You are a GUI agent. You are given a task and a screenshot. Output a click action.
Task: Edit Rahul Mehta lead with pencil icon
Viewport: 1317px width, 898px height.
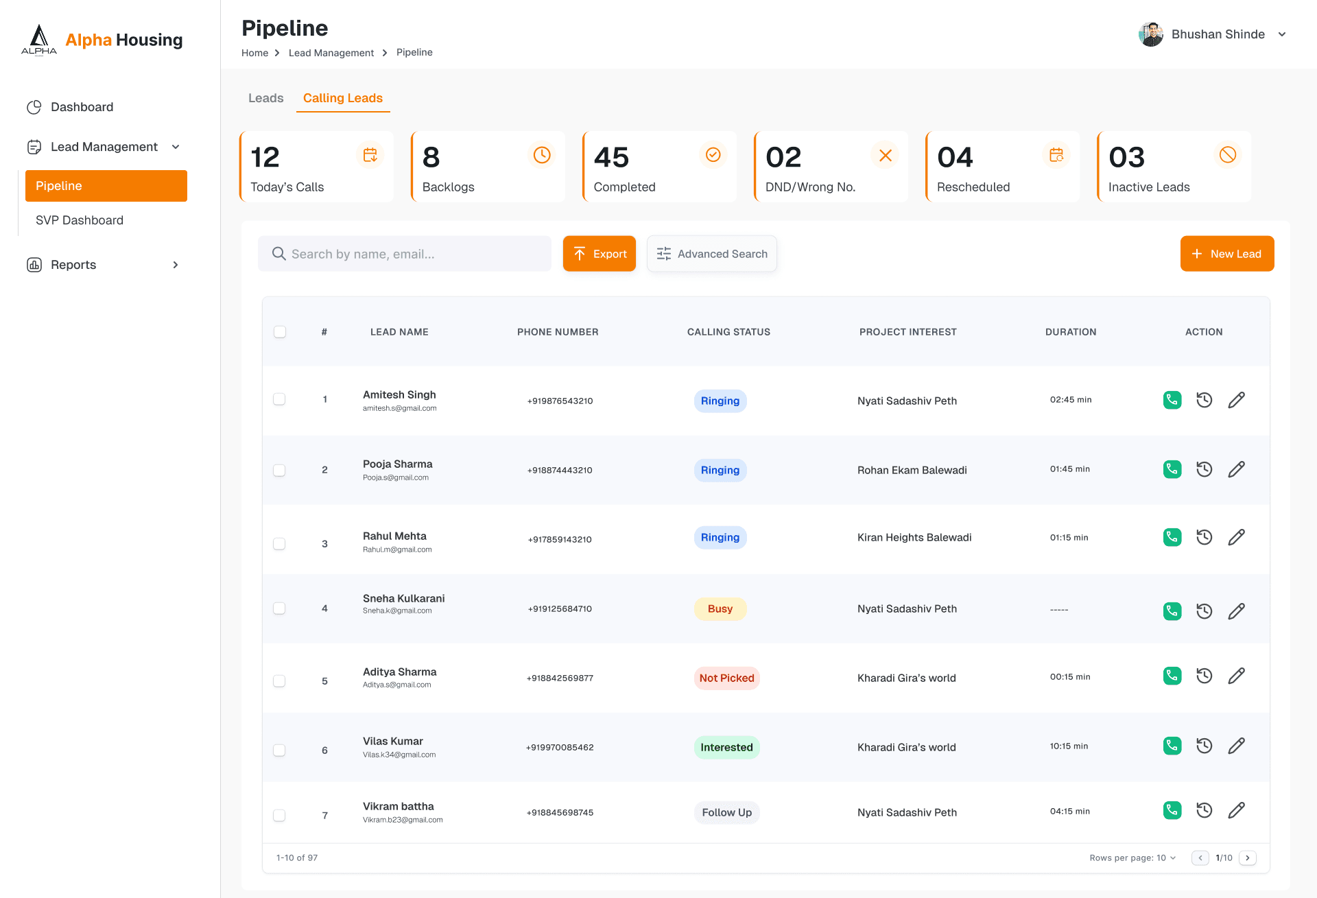1236,537
